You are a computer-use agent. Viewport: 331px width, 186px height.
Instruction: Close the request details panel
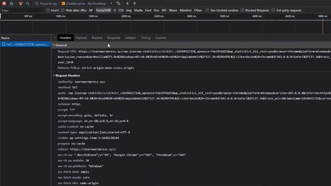point(54,38)
